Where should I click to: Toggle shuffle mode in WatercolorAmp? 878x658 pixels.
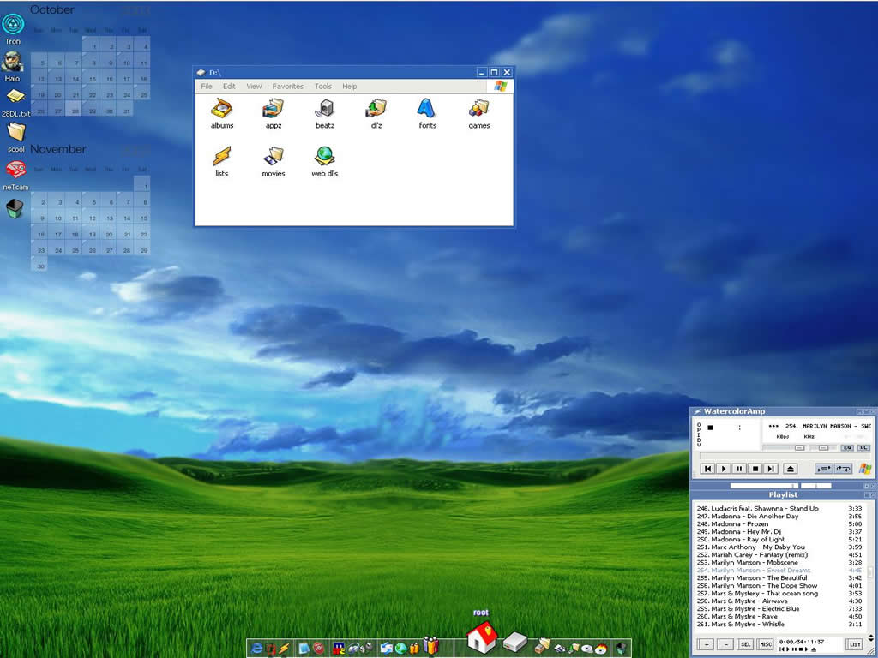(824, 469)
